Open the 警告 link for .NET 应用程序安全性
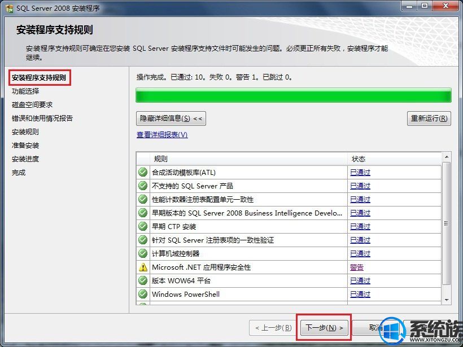Viewport: 463px width, 347px height. coord(357,267)
